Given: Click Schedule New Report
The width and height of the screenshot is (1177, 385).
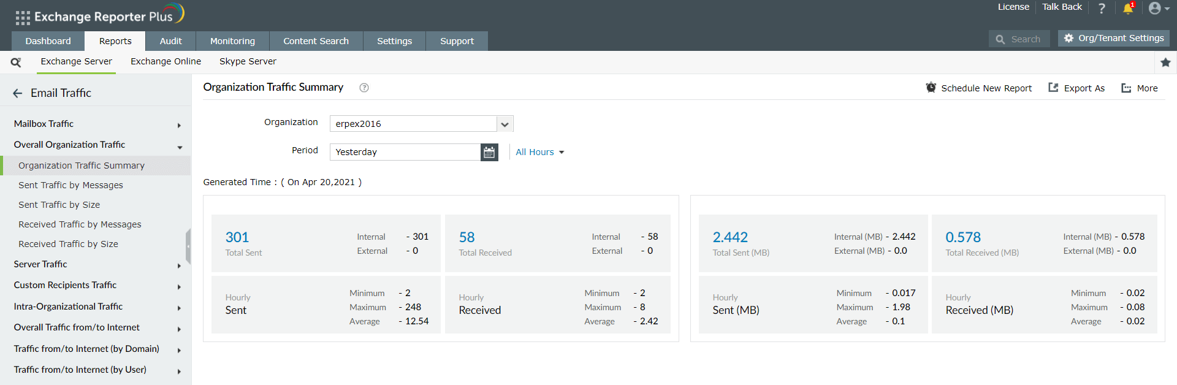Looking at the screenshot, I should [x=979, y=88].
